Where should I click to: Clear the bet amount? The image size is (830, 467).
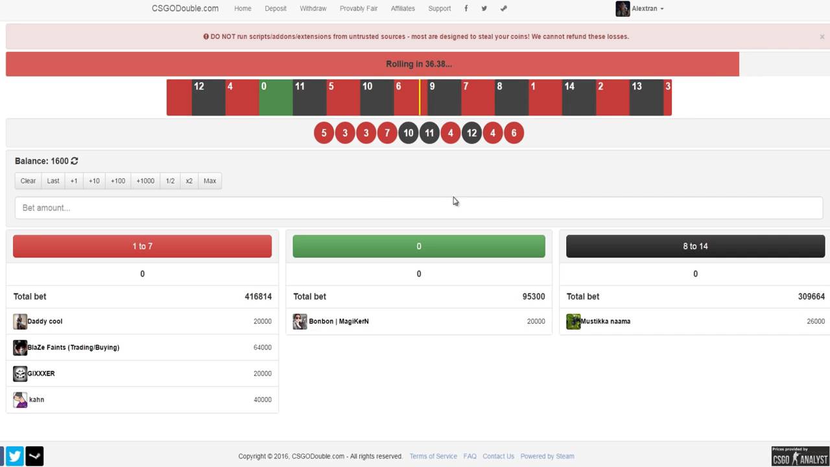(x=28, y=181)
